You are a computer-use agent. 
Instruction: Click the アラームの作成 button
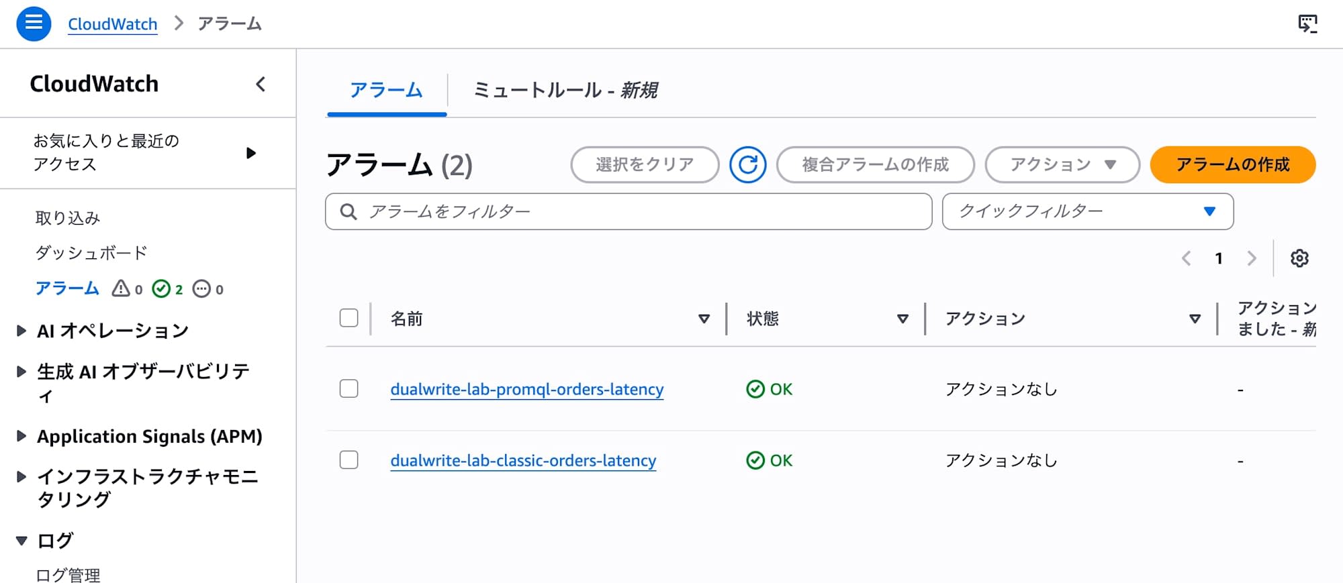[1232, 164]
